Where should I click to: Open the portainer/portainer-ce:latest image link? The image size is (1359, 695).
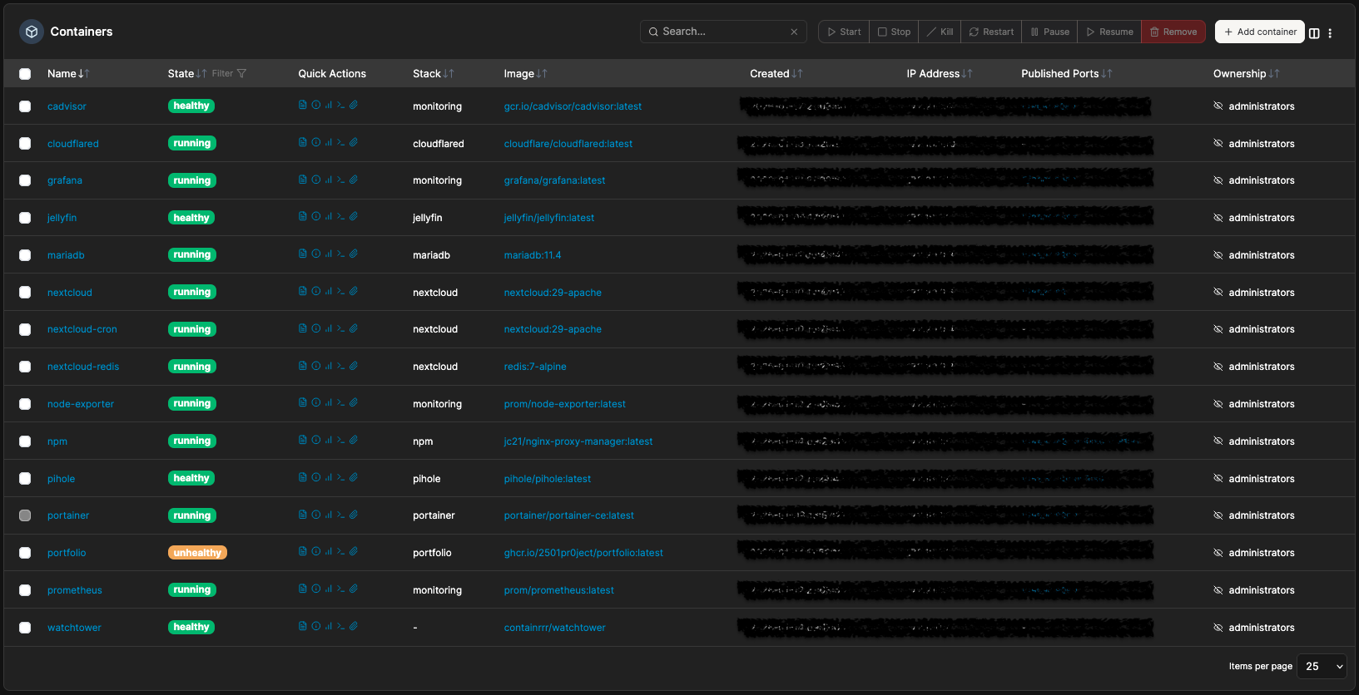coord(569,515)
